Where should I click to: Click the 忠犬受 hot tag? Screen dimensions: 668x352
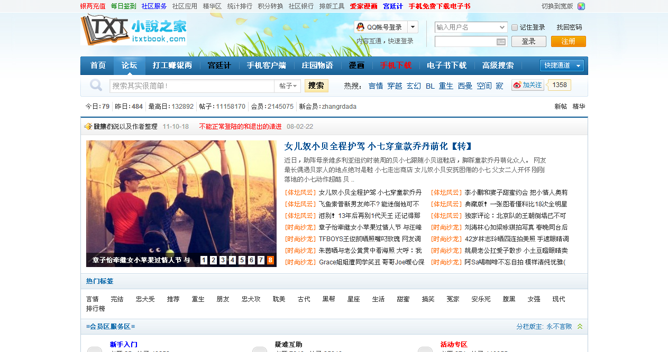tap(145, 299)
